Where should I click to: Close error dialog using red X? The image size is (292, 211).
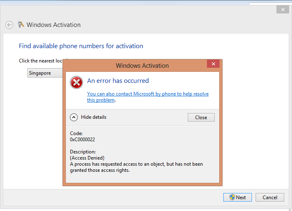[213, 64]
